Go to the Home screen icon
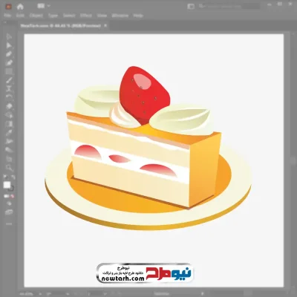297x297 pixels. coord(20,7)
